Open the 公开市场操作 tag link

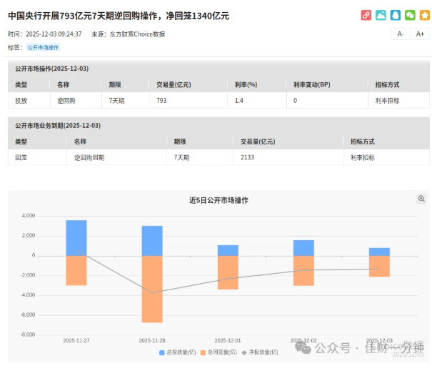43,47
